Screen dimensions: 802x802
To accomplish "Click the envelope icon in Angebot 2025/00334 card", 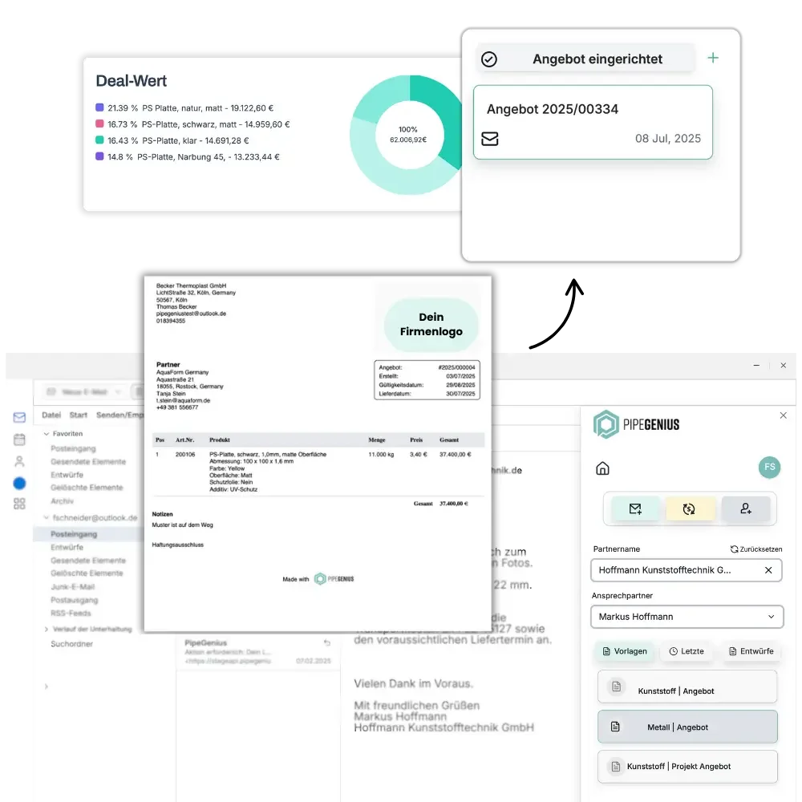I will pyautogui.click(x=489, y=139).
